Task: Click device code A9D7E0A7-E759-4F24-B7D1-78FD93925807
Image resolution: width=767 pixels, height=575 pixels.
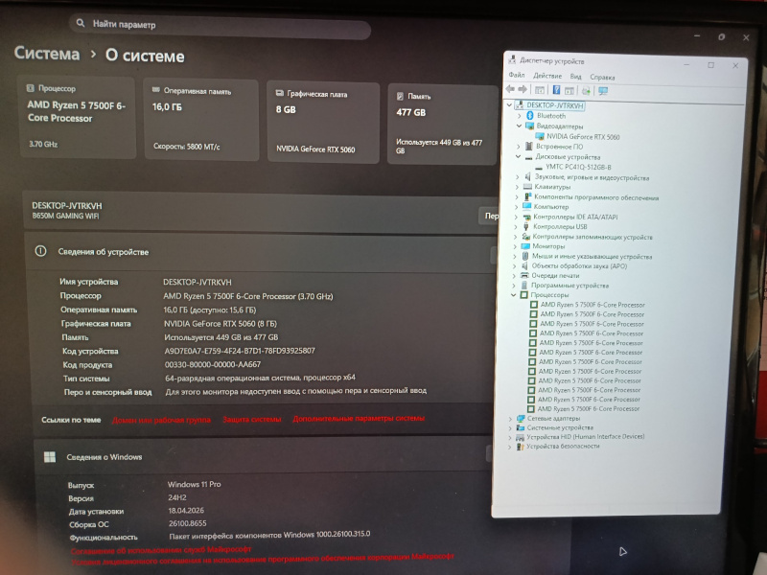Action: coord(240,351)
